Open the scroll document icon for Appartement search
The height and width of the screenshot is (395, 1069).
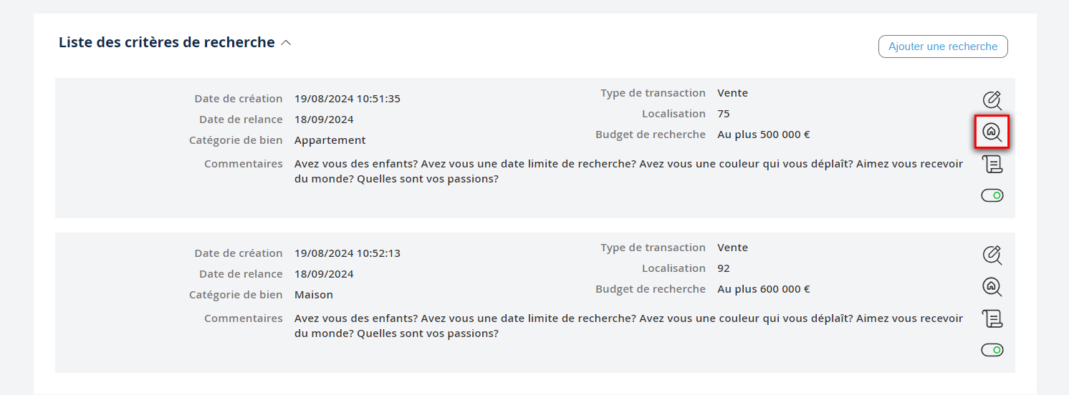(x=992, y=164)
